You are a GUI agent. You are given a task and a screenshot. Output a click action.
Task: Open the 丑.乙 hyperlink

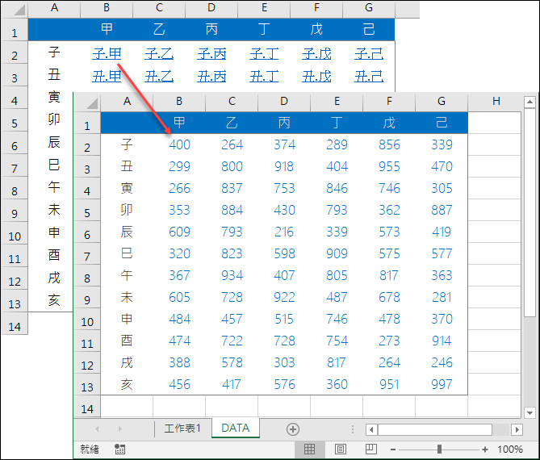pyautogui.click(x=159, y=76)
